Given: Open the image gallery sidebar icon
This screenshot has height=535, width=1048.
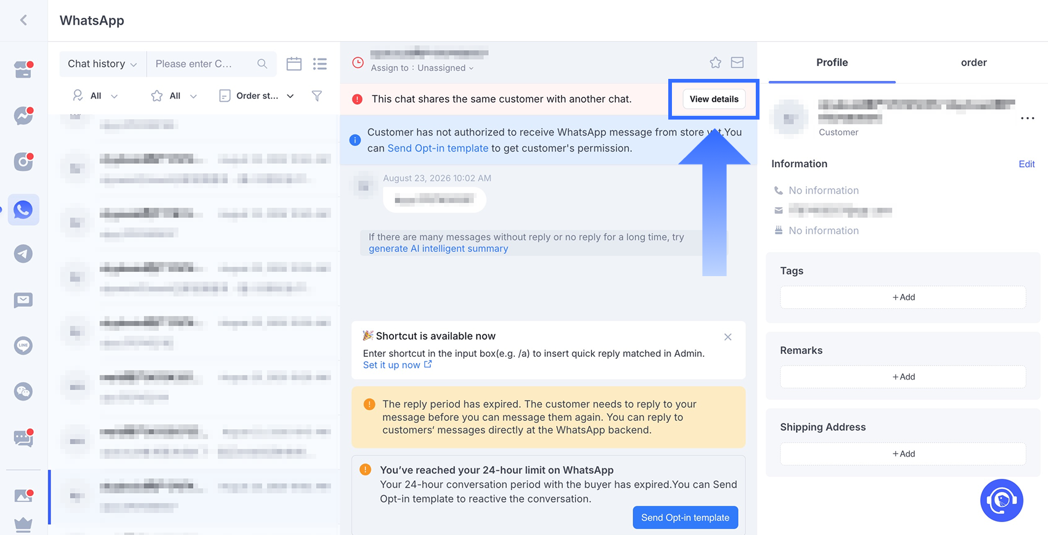Looking at the screenshot, I should (23, 496).
